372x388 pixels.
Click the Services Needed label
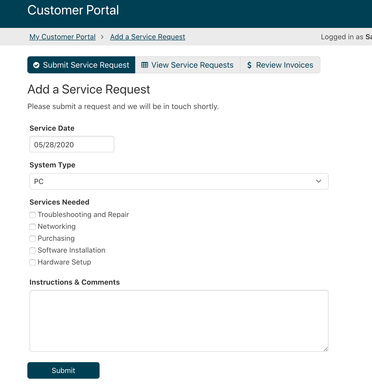pyautogui.click(x=59, y=202)
